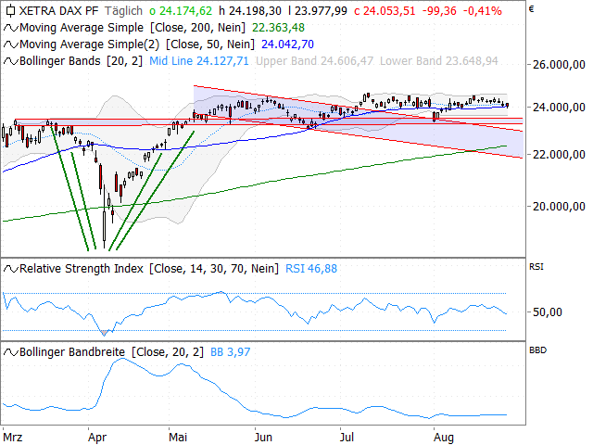The image size is (593, 445).
Task: Click the RSI 46,88 value label
Action: tap(311, 269)
